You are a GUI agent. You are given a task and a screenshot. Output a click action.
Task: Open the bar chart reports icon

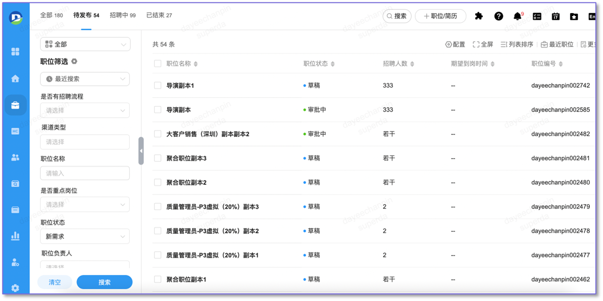(15, 236)
